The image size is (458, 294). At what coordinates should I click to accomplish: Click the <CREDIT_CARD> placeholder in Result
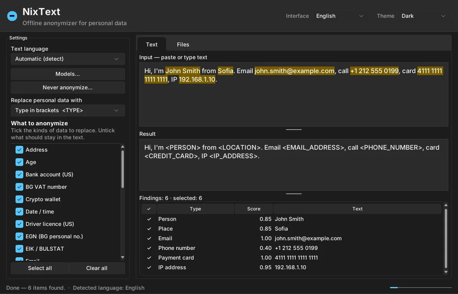pyautogui.click(x=171, y=156)
